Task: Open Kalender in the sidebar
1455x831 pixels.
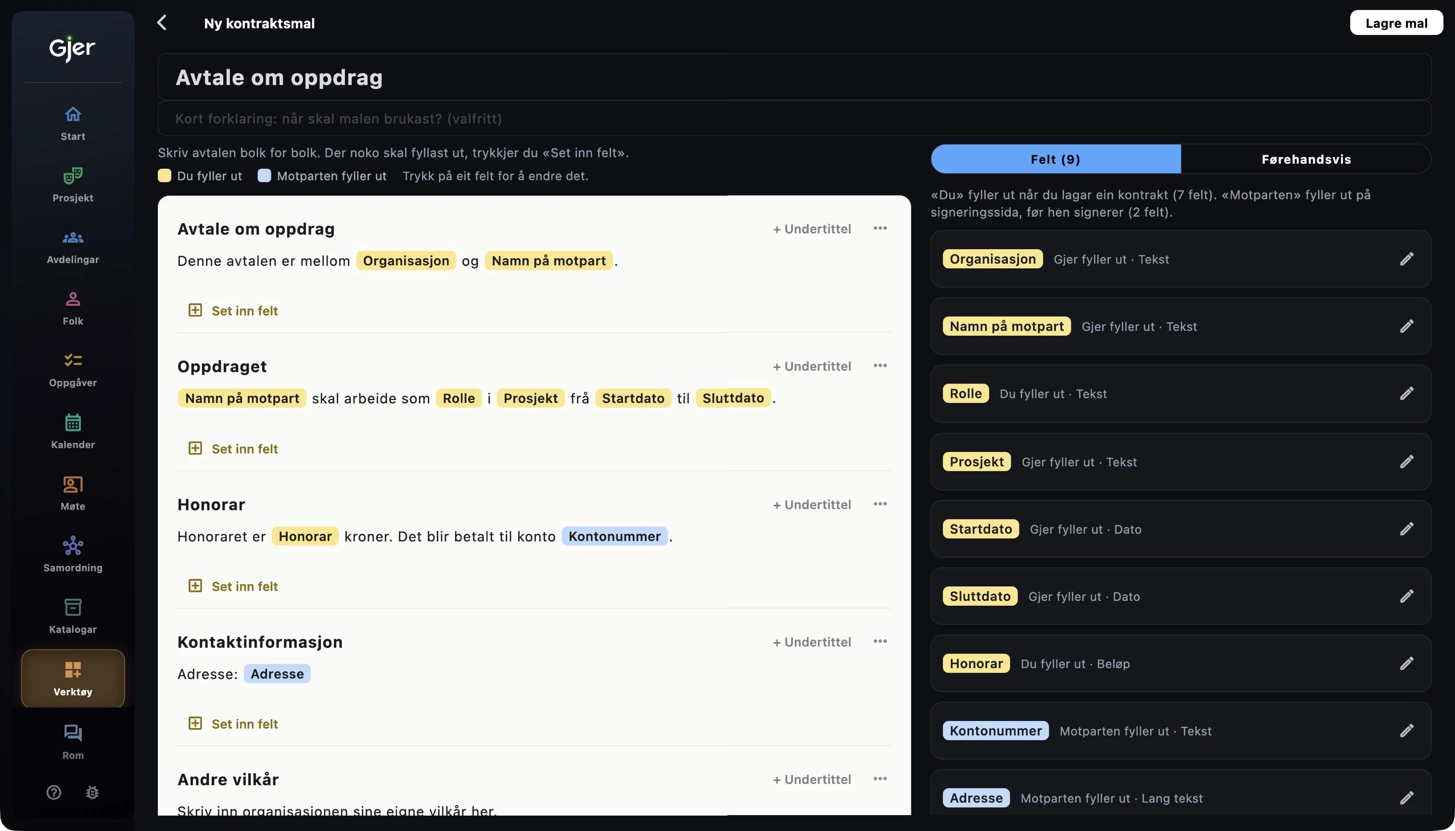Action: [72, 431]
